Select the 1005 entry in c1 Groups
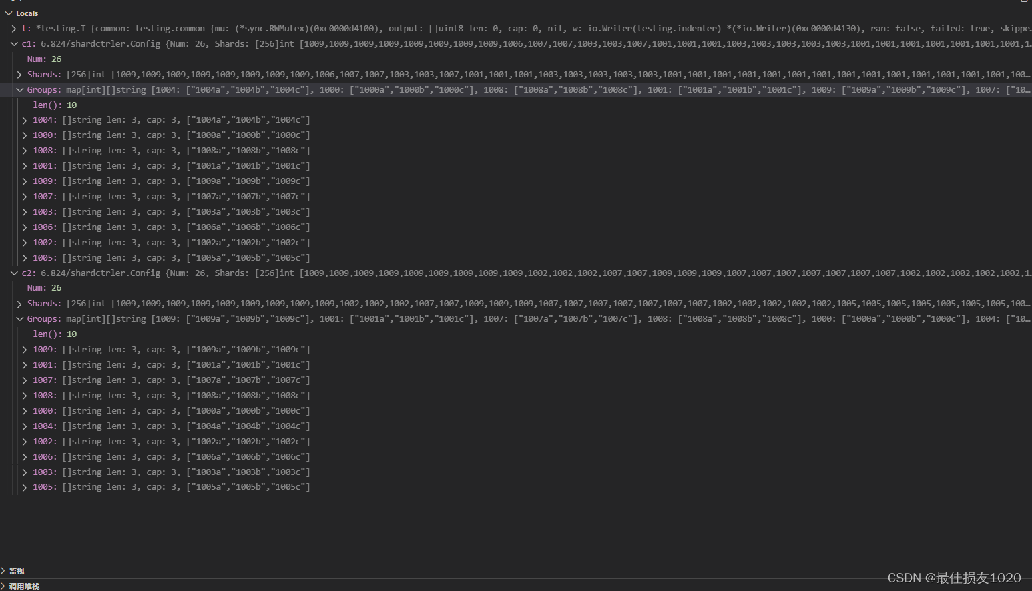 [x=516, y=258]
